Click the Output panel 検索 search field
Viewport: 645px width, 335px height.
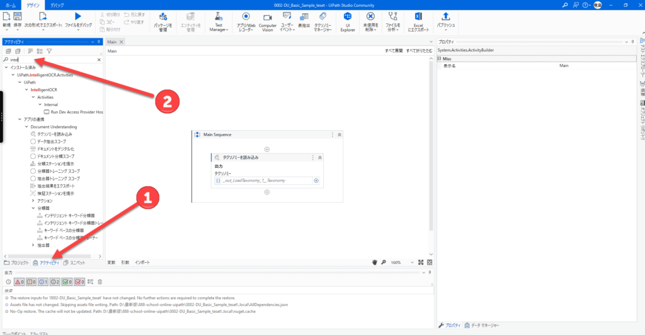pos(218,290)
